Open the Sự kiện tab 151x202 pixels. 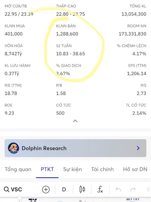[x=72, y=169]
